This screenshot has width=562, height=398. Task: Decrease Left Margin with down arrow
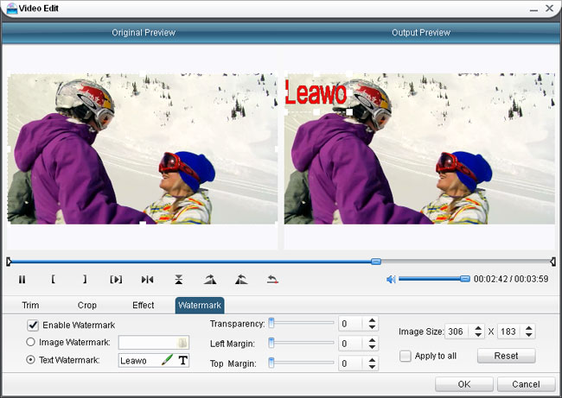[372, 347]
